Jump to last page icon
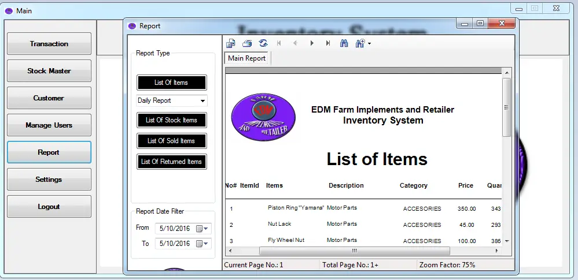Screen dimensions: 578x280 pos(328,43)
